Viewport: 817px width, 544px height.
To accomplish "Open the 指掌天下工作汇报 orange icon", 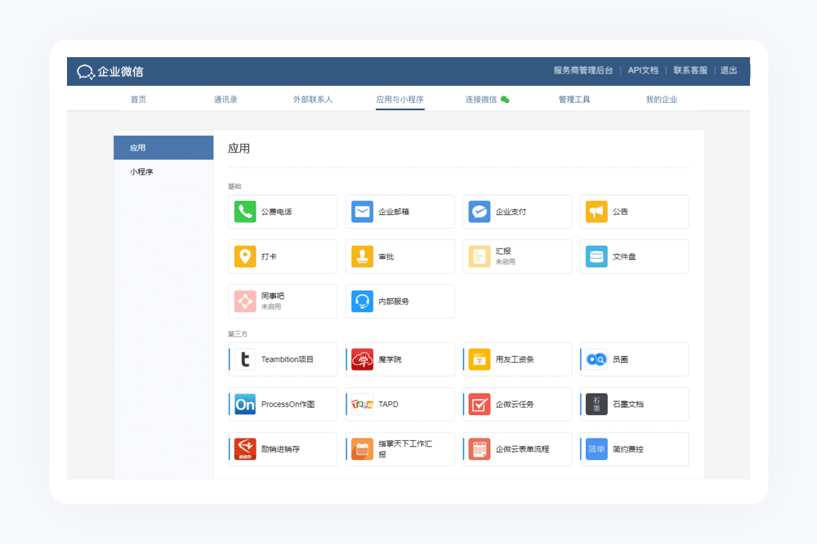I will (362, 448).
